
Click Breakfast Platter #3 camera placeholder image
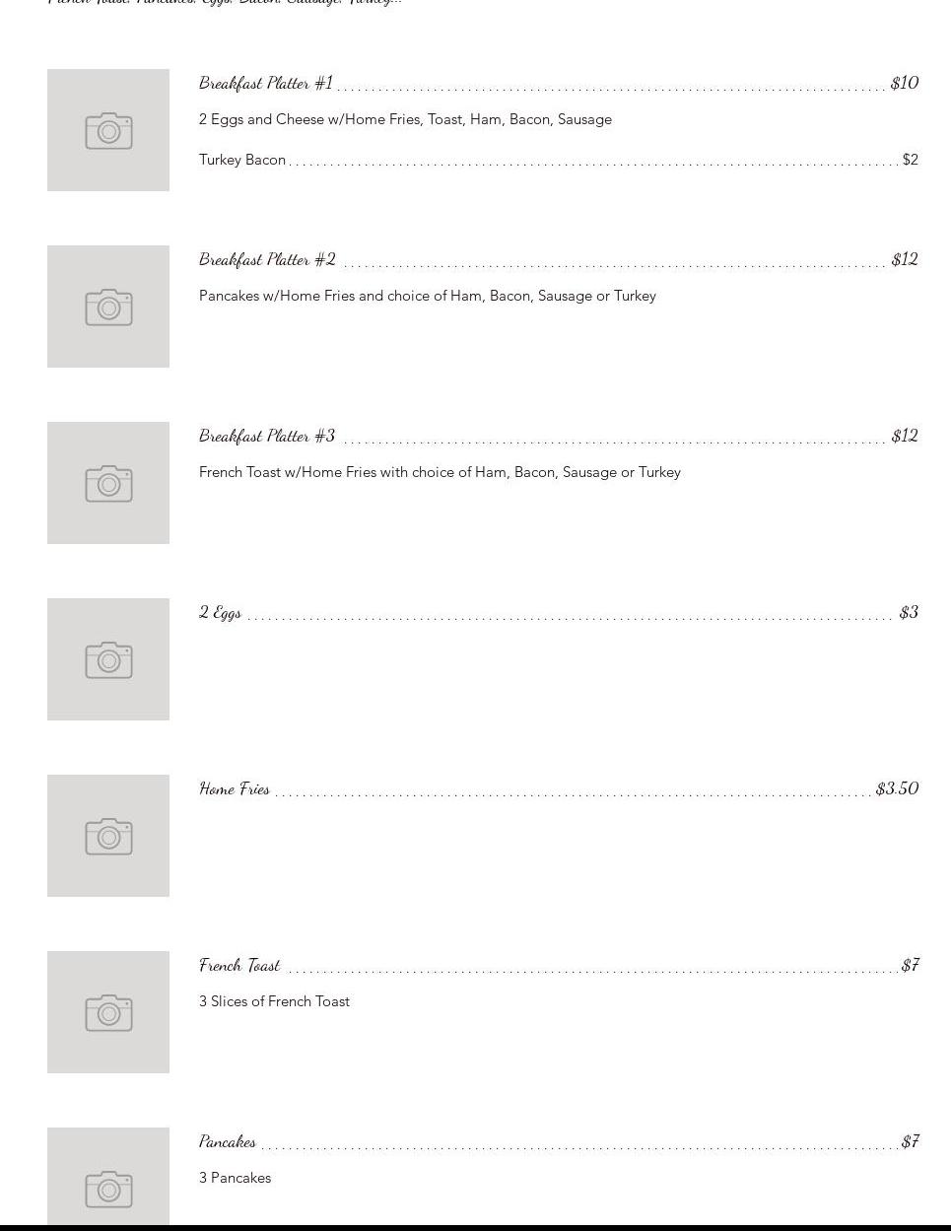(108, 483)
